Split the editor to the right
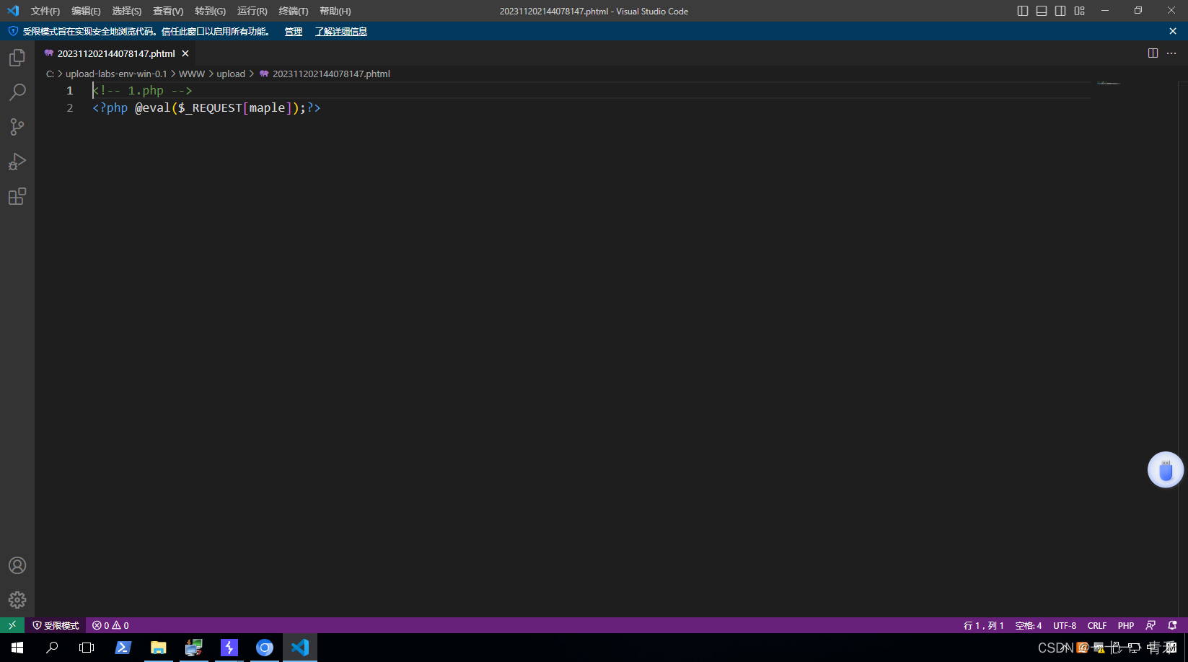This screenshot has width=1188, height=662. pos(1153,53)
